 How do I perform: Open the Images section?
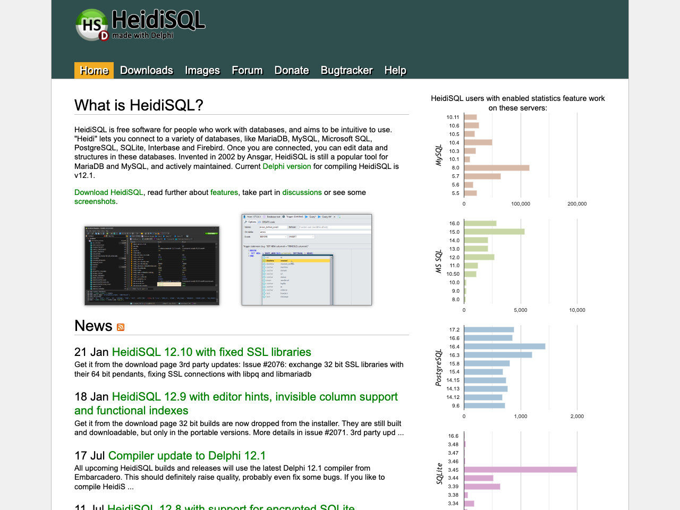(x=202, y=70)
